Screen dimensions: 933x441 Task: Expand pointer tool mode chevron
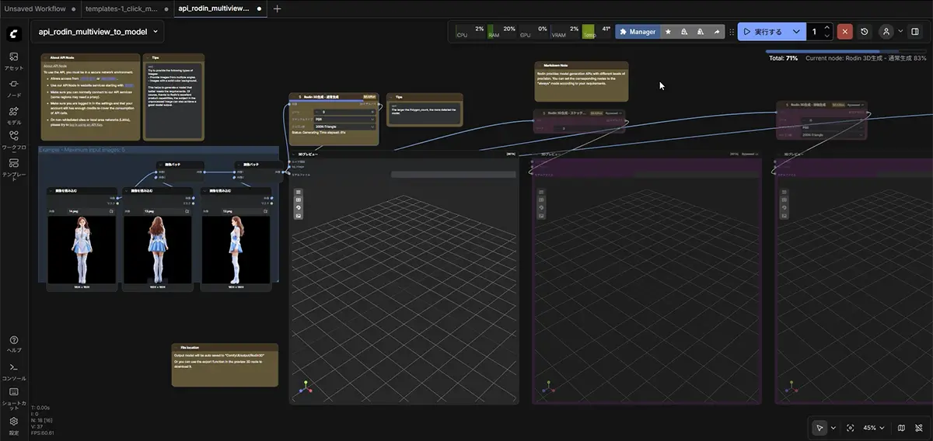[x=833, y=428]
